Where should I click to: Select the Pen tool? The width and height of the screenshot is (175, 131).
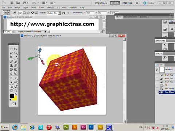[11, 78]
